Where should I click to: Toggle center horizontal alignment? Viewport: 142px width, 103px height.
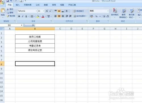[59, 16]
